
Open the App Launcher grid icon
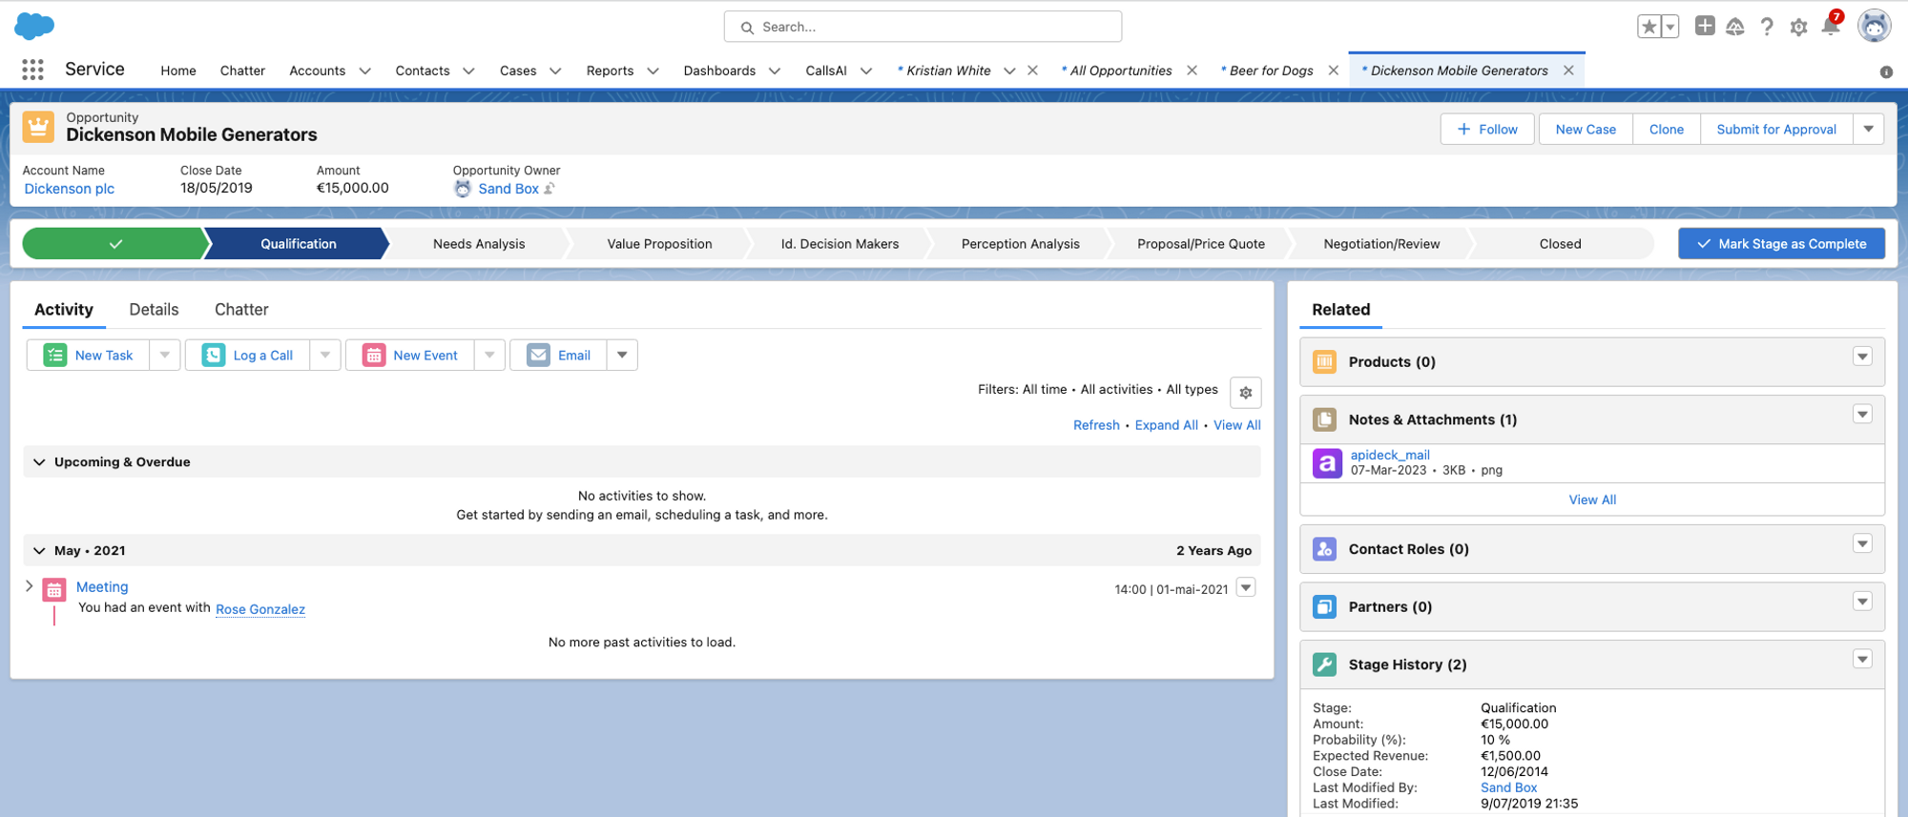[x=32, y=70]
